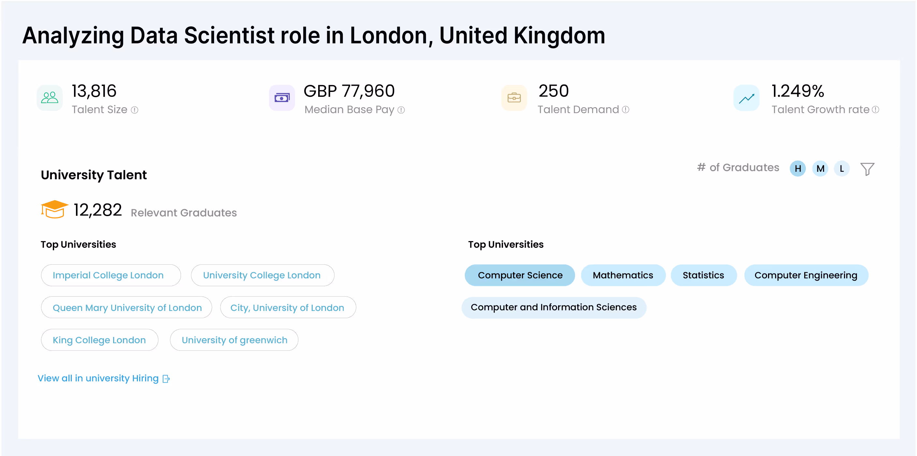Viewport: 917px width, 456px height.
Task: Click the info icon beside Talent Size
Action: 135,110
